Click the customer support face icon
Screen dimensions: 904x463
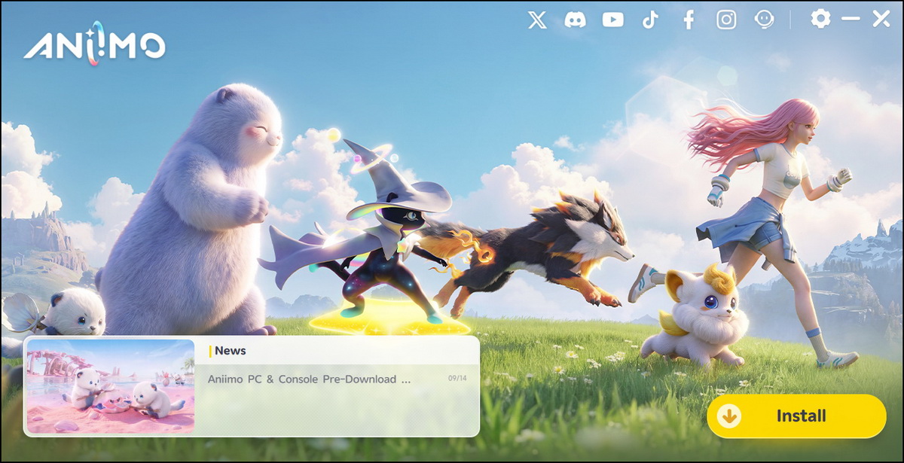point(765,20)
